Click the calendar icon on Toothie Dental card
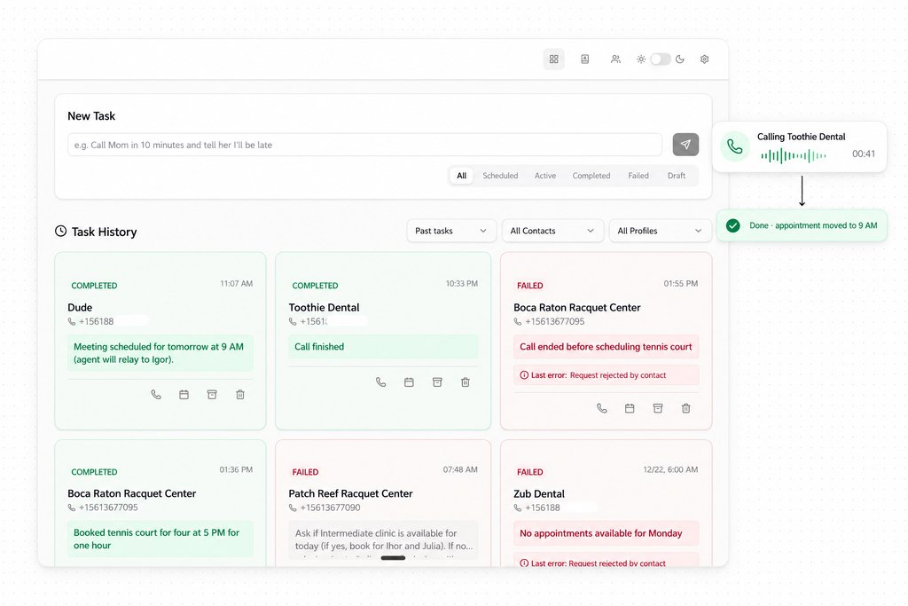Image resolution: width=908 pixels, height=606 pixels. [x=409, y=382]
